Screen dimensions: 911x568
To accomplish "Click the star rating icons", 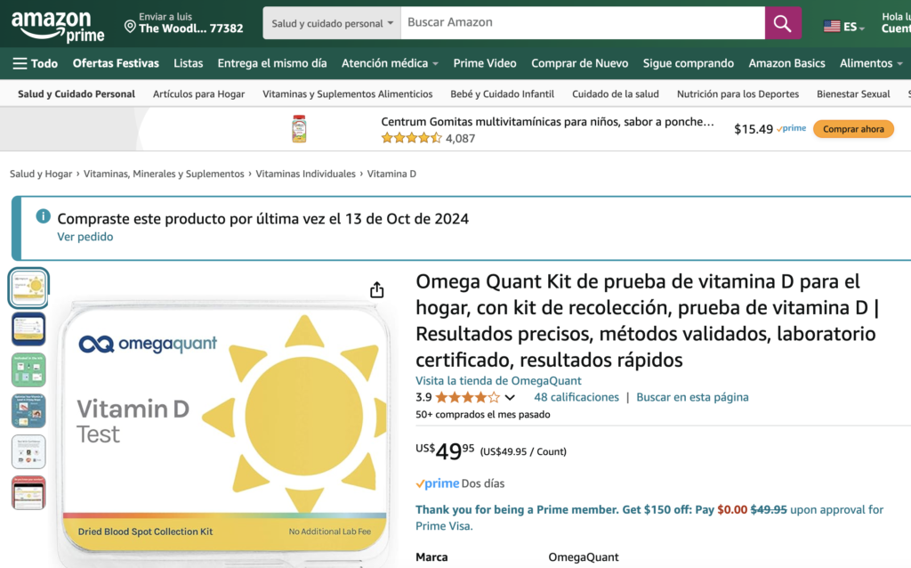I will (467, 397).
